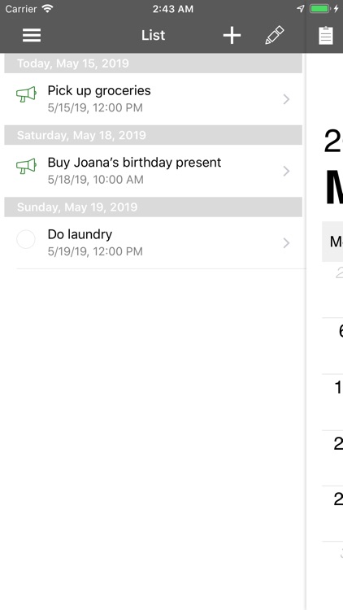Select the Do laundry title

[80, 234]
